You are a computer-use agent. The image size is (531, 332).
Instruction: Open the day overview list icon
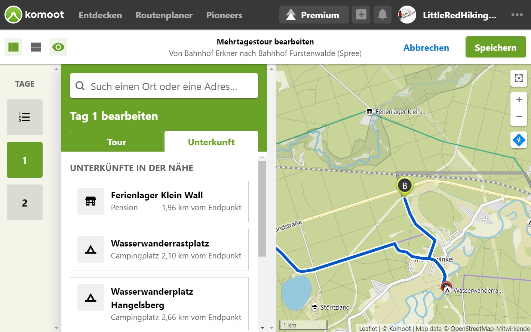tap(25, 117)
